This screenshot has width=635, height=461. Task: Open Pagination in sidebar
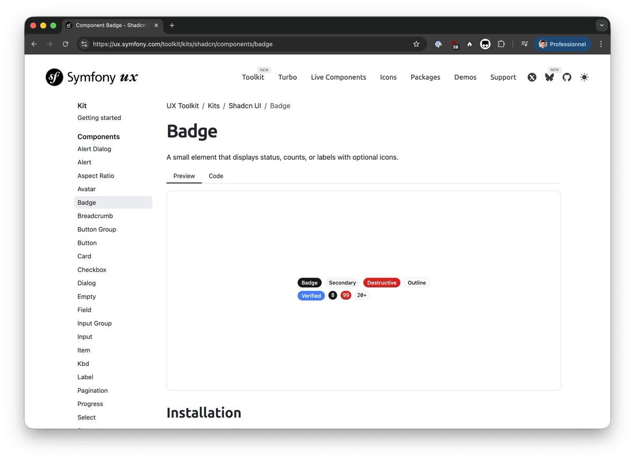(x=93, y=391)
